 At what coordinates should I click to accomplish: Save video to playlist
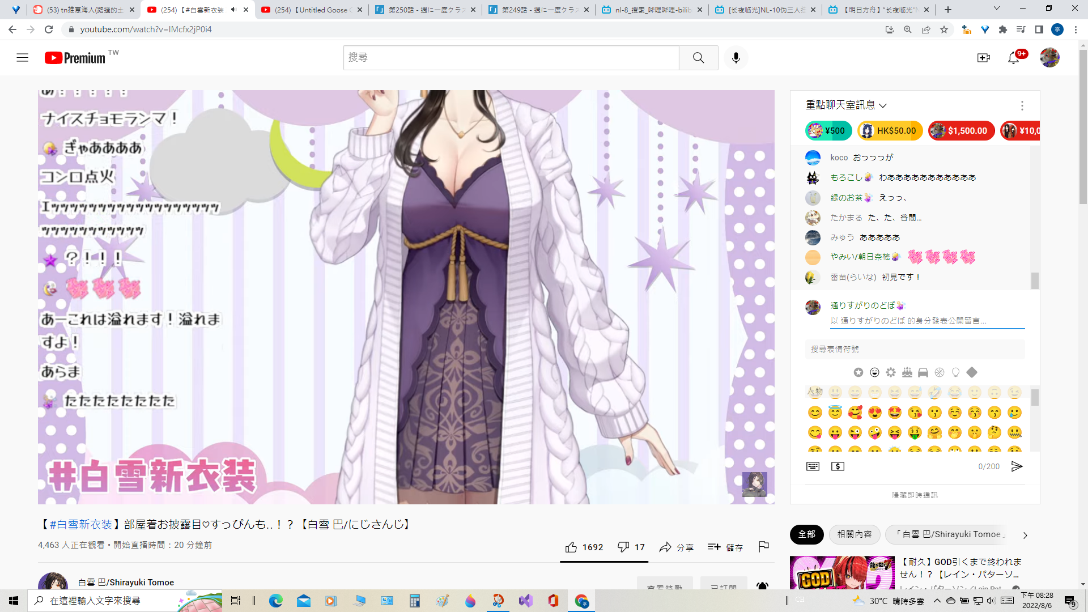tap(725, 547)
